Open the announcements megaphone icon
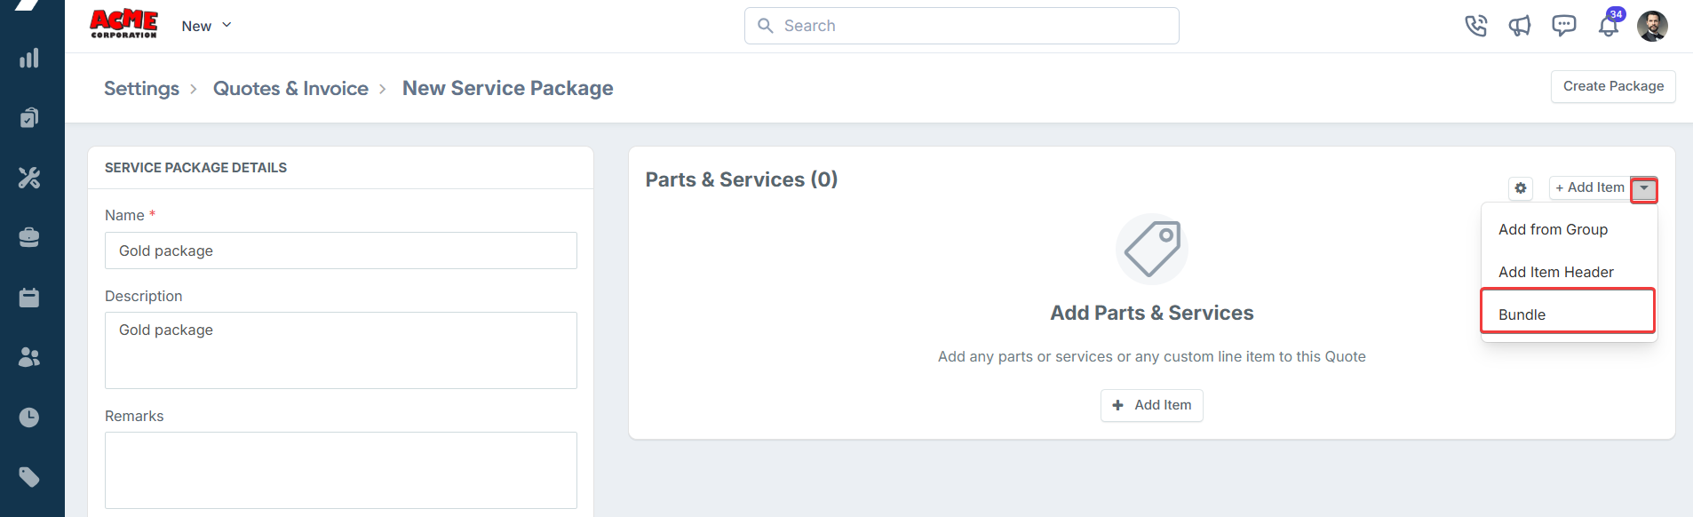Screen dimensions: 1693x517 pos(1520,26)
